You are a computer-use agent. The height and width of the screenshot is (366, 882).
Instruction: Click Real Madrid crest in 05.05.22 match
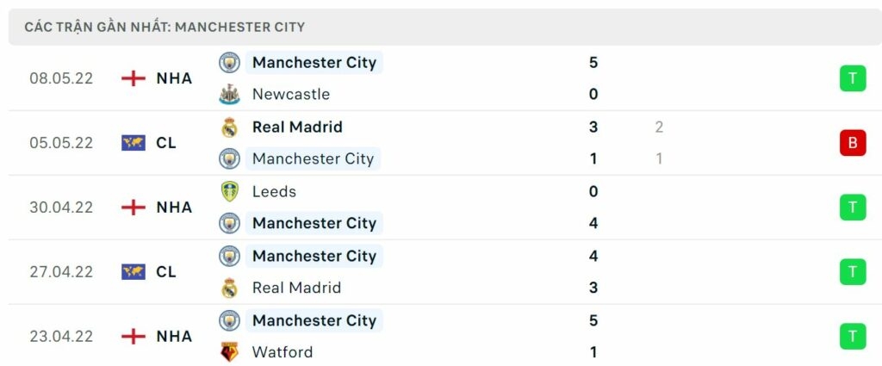[229, 127]
